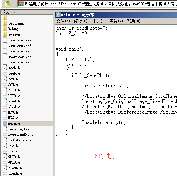
Task: Click the up-one-level folder icon in WinRAR
Action: tap(7, 4)
